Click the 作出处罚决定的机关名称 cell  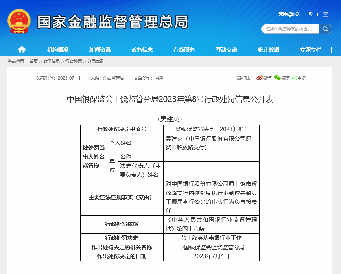click(122, 248)
